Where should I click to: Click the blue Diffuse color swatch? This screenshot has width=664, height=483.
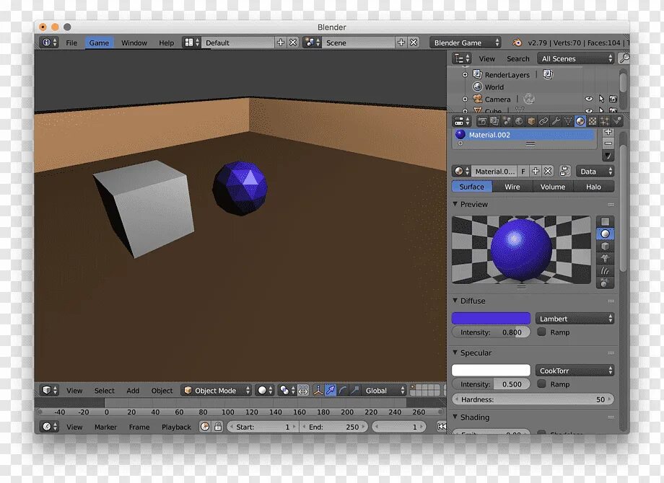pyautogui.click(x=491, y=319)
